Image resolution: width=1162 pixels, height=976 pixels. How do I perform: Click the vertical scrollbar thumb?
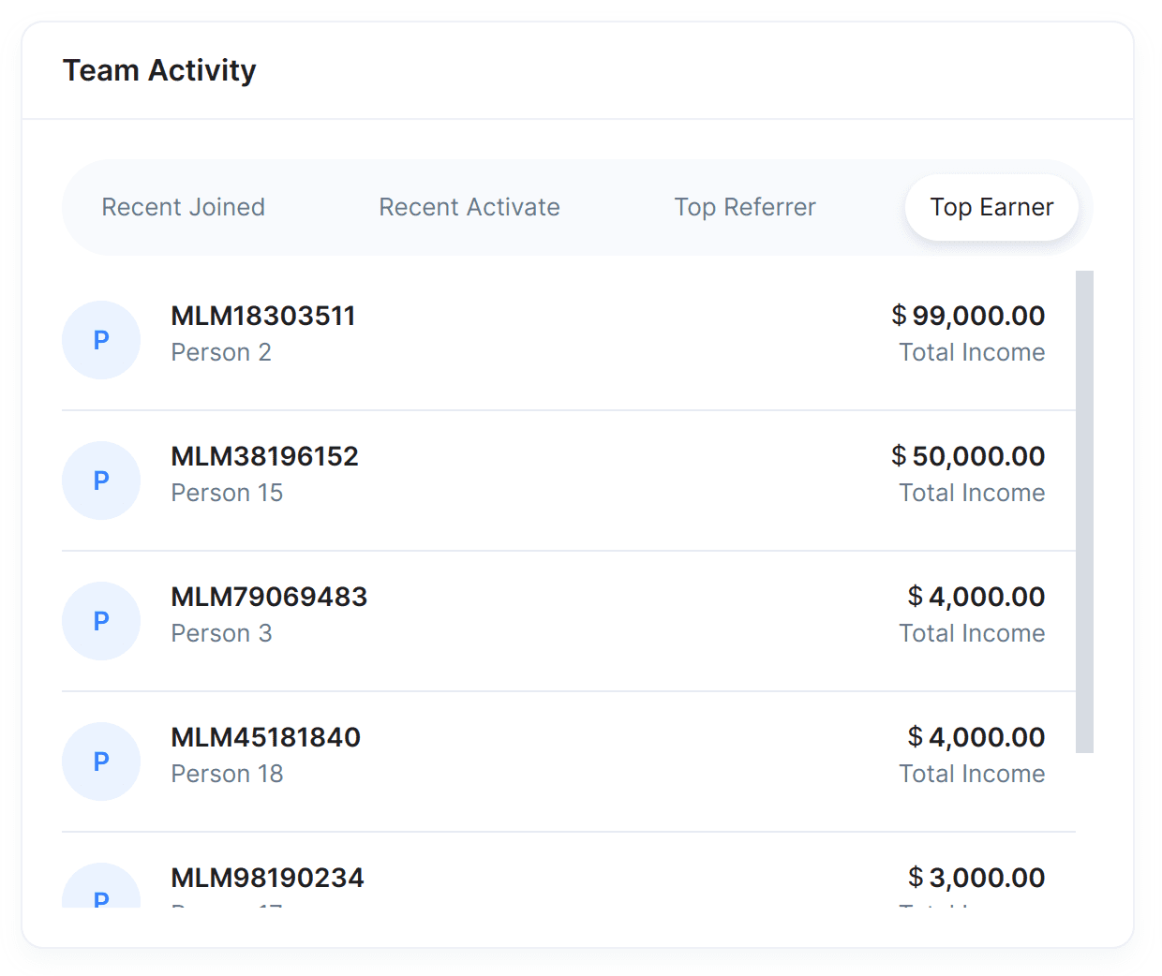click(x=1084, y=511)
